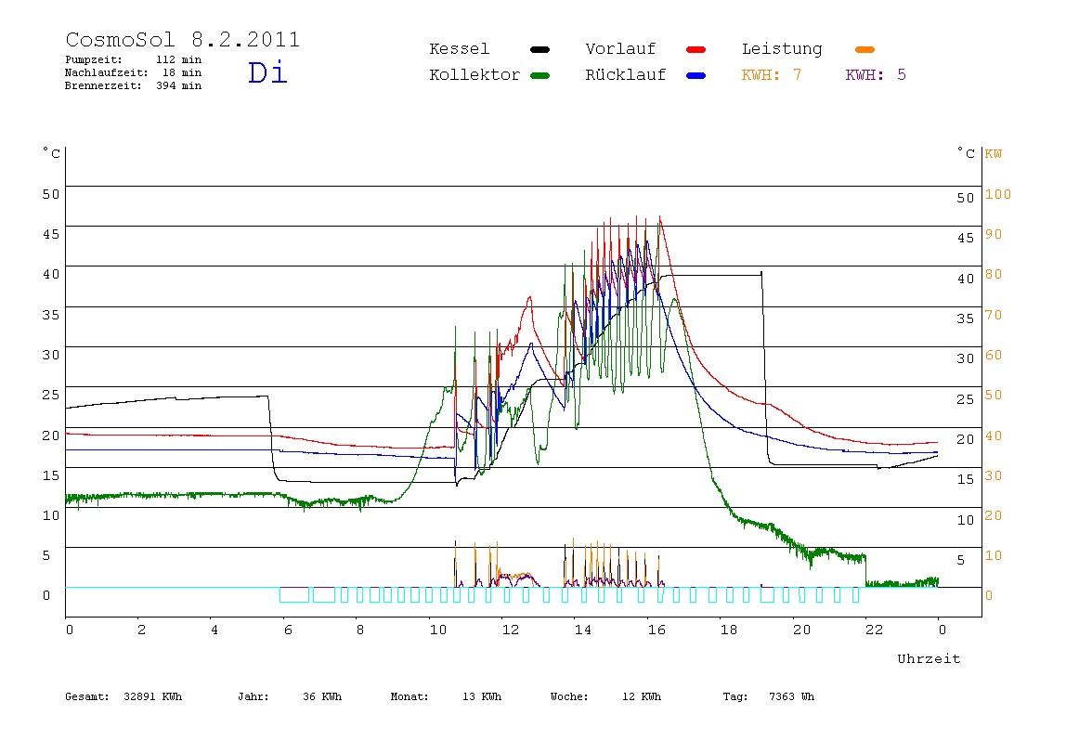Image resolution: width=1066 pixels, height=754 pixels.
Task: Click the orange '100' KW scale value
Action: coord(998,194)
